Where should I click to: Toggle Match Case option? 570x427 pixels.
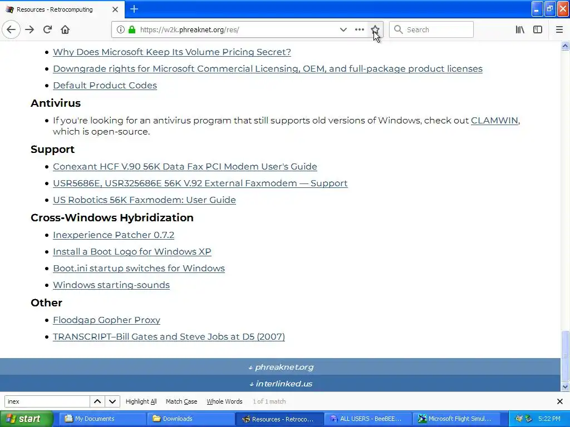181,401
